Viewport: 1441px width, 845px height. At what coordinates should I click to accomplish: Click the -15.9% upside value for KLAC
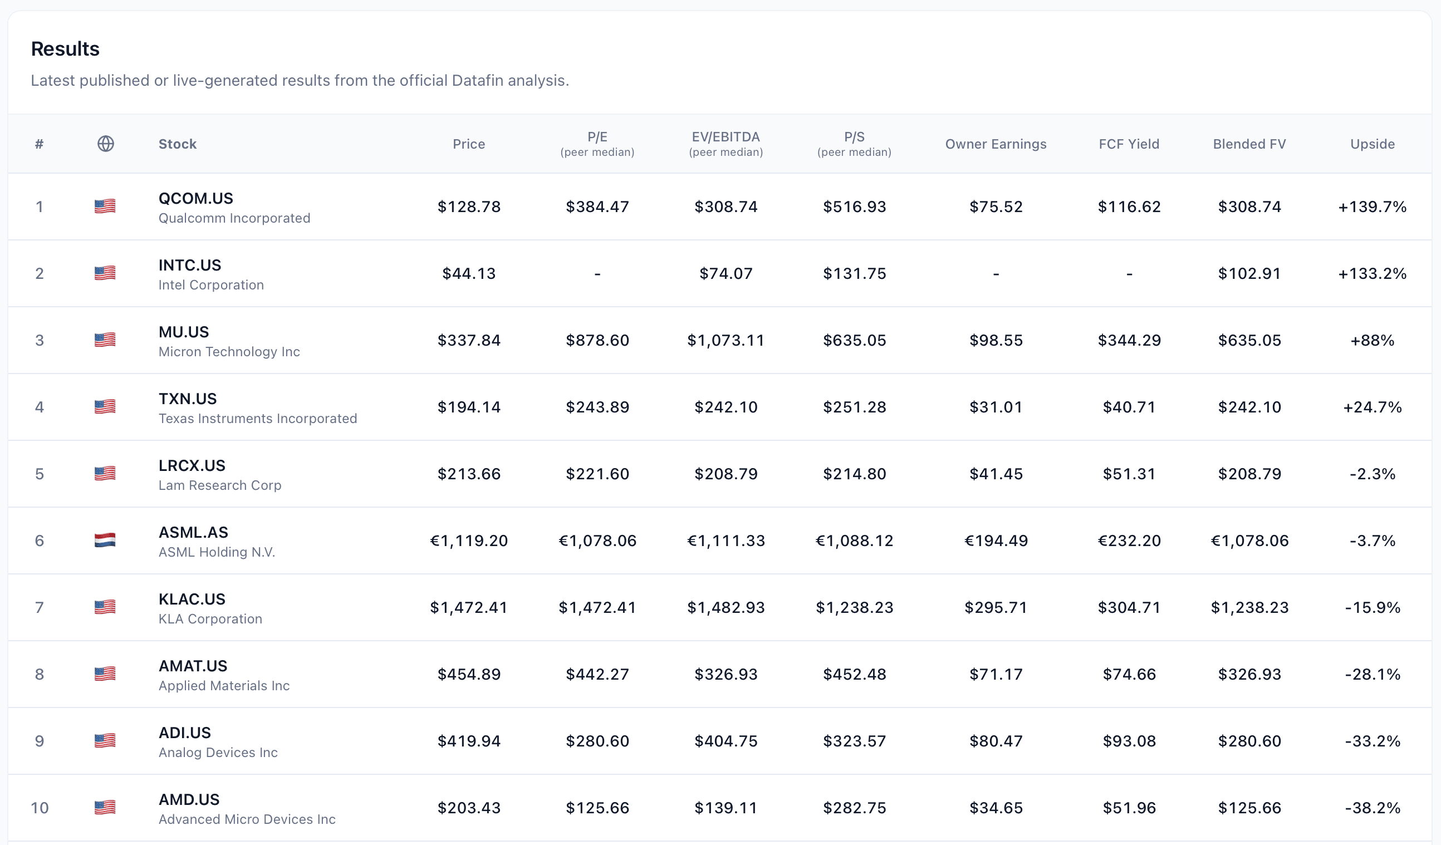(x=1373, y=607)
